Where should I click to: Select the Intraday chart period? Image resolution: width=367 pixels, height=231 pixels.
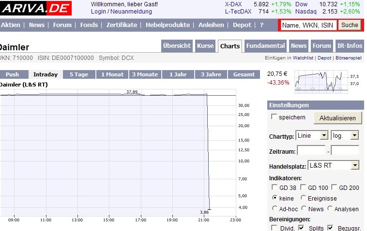[x=46, y=74]
